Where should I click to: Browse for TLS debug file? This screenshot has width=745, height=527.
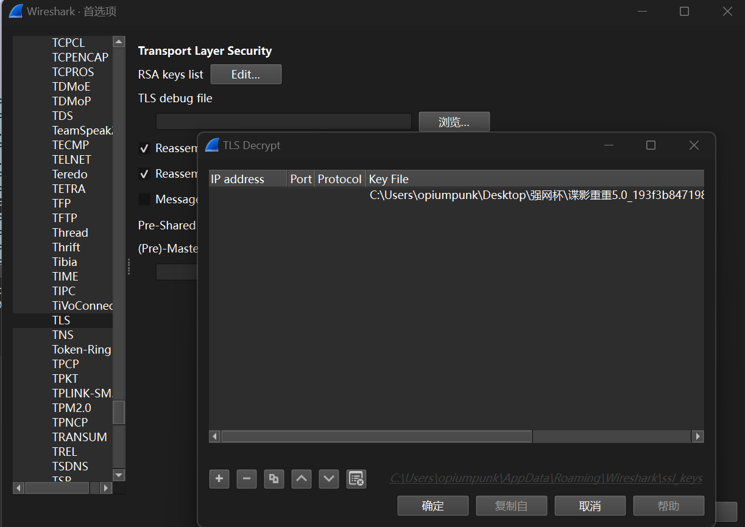454,122
